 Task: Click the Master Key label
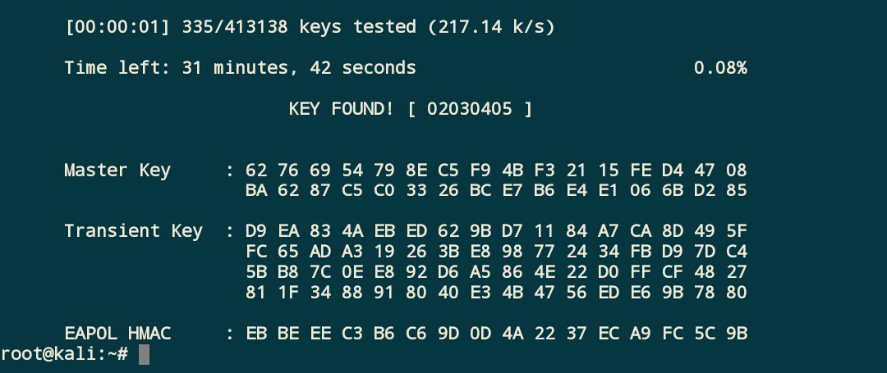117,170
